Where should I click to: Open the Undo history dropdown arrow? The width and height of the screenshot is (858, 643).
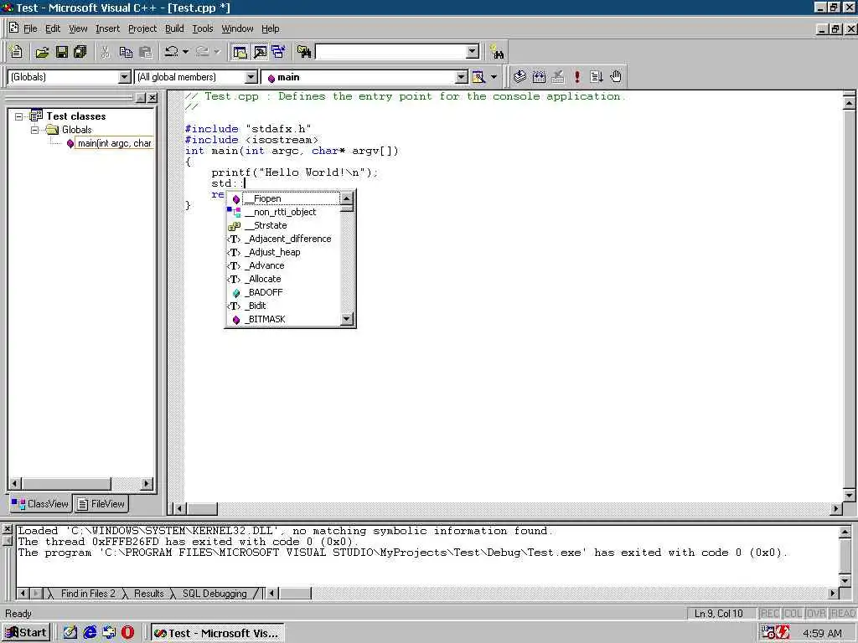185,52
